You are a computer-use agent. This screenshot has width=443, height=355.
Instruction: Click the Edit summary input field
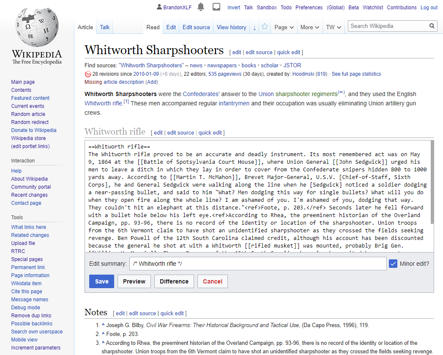(258, 264)
